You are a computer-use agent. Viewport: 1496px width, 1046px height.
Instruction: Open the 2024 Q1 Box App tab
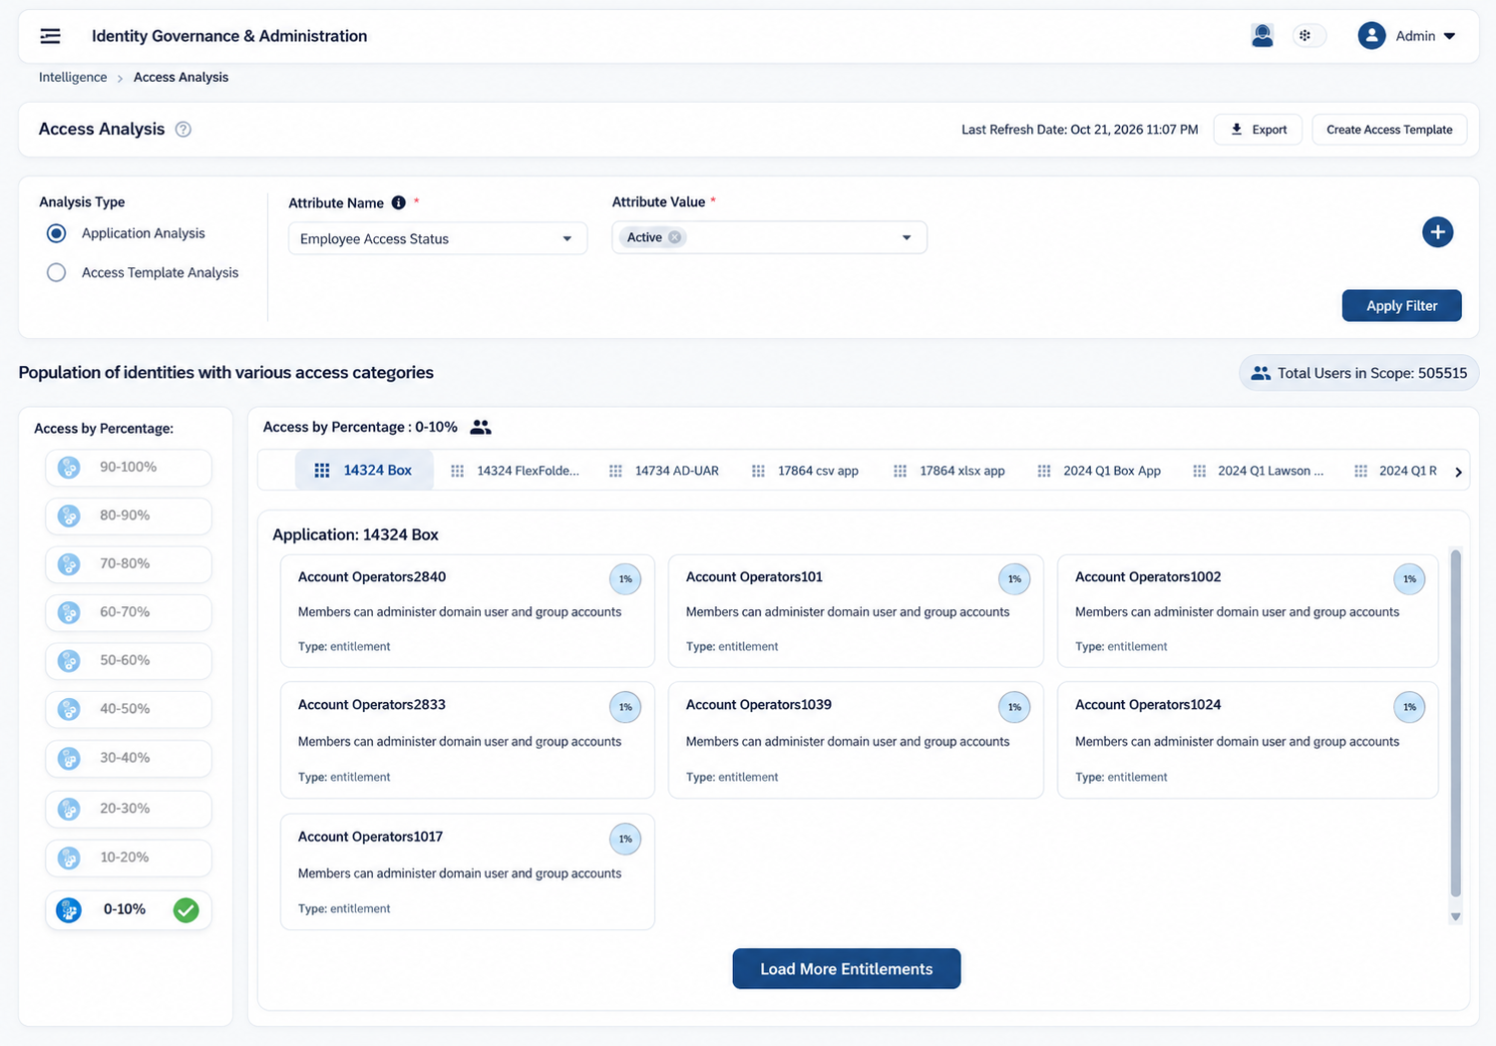pyautogui.click(x=1099, y=471)
